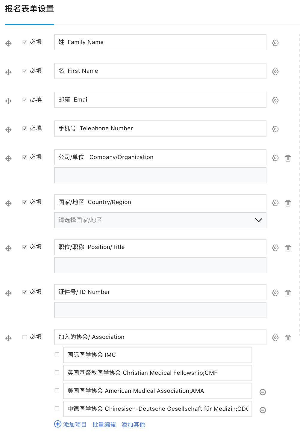Delete the Country/Region field
The height and width of the screenshot is (432, 300).
[x=288, y=203]
